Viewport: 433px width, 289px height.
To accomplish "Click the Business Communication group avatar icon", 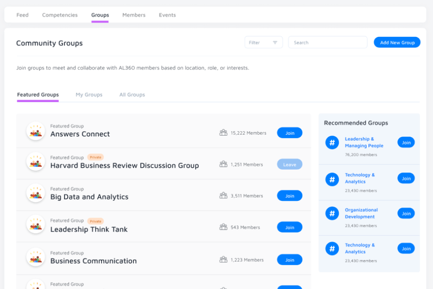I will (35, 257).
